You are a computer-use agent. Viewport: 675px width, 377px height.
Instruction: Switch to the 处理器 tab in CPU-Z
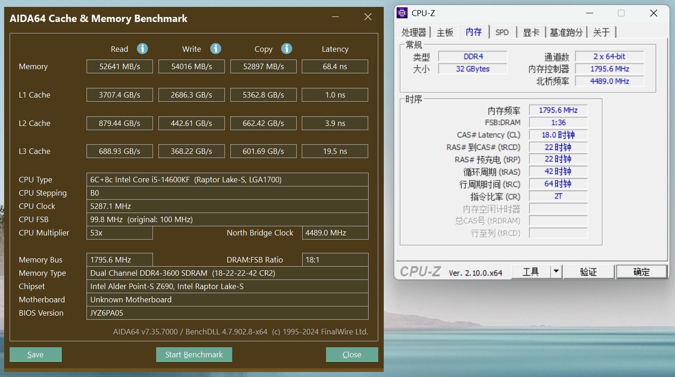414,32
